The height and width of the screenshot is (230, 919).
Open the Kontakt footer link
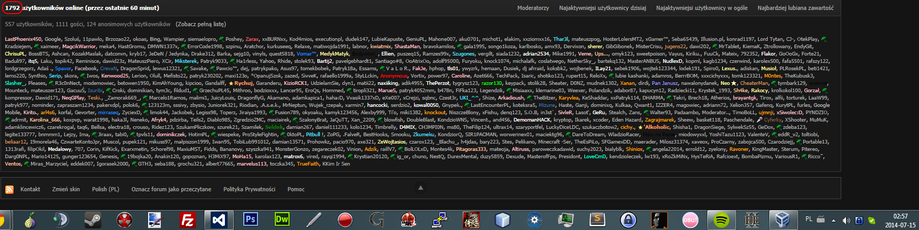click(30, 189)
